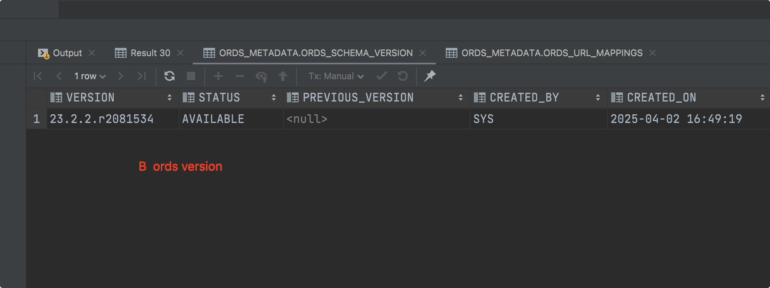Click the Preview Pending Changes eye icon
This screenshot has width=770, height=288.
[x=261, y=76]
